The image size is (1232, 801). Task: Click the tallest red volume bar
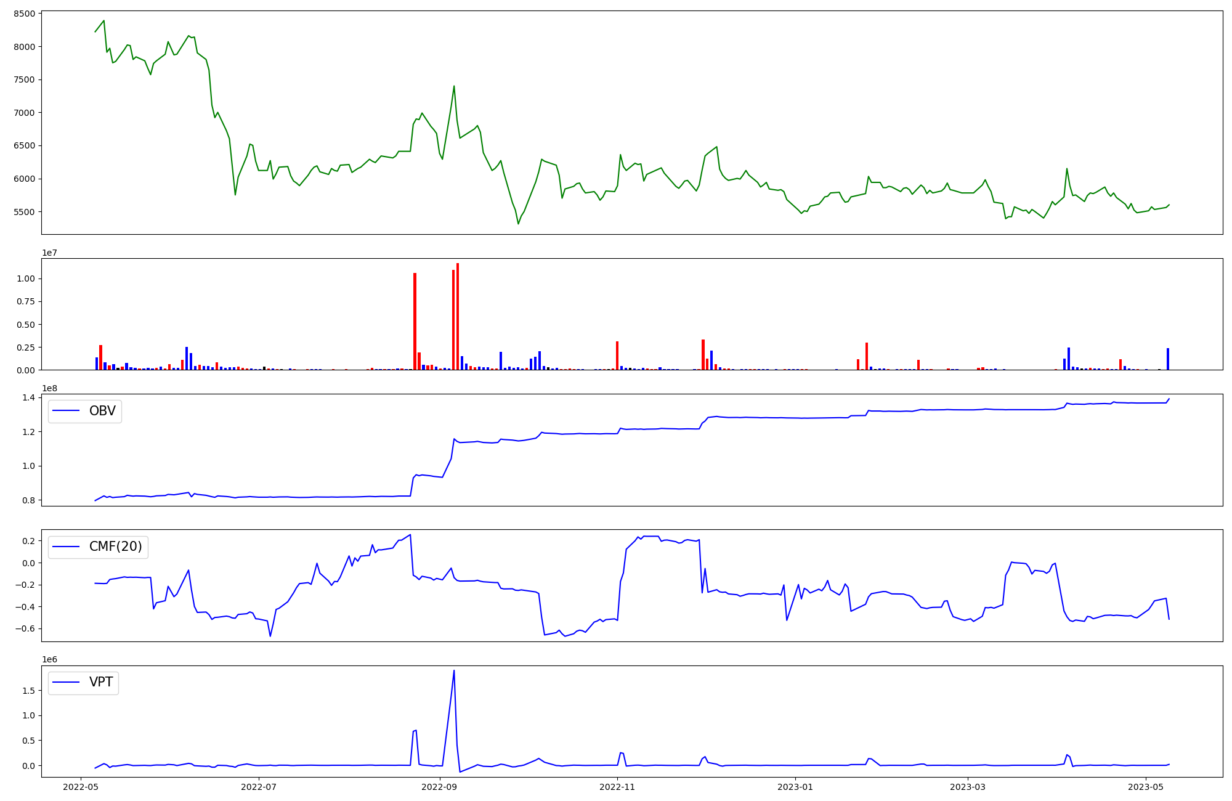coord(458,317)
